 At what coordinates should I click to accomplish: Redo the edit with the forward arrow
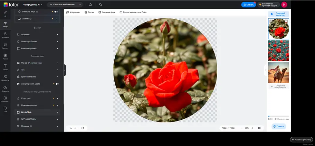76,128
